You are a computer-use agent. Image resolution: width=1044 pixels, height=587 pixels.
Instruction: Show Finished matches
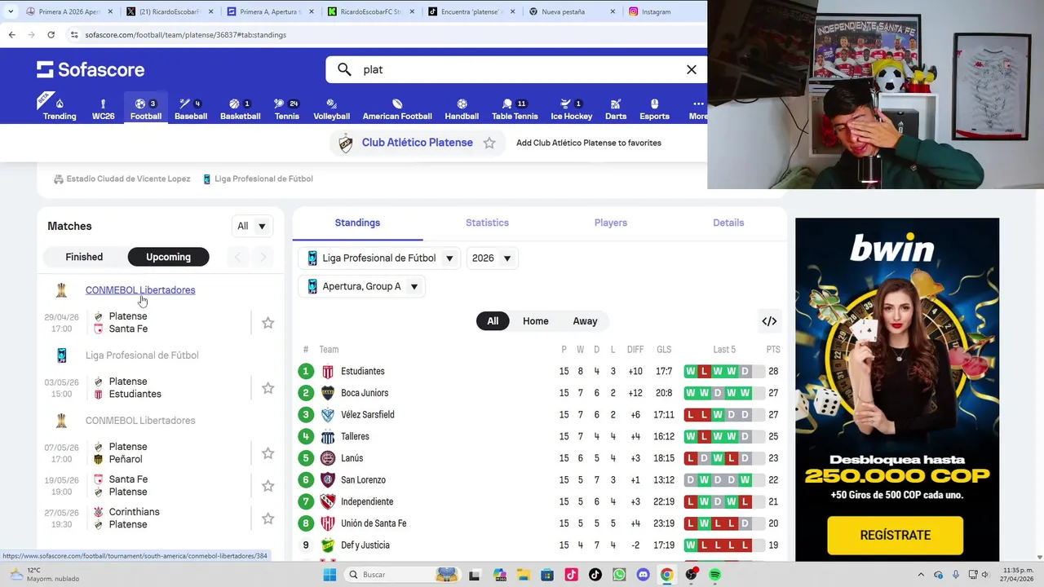pyautogui.click(x=84, y=257)
